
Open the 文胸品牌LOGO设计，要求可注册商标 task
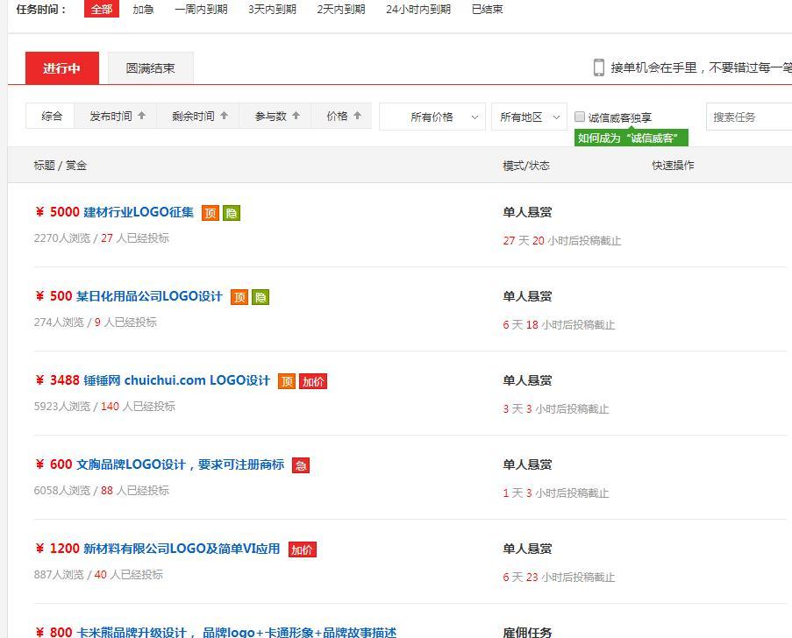181,464
